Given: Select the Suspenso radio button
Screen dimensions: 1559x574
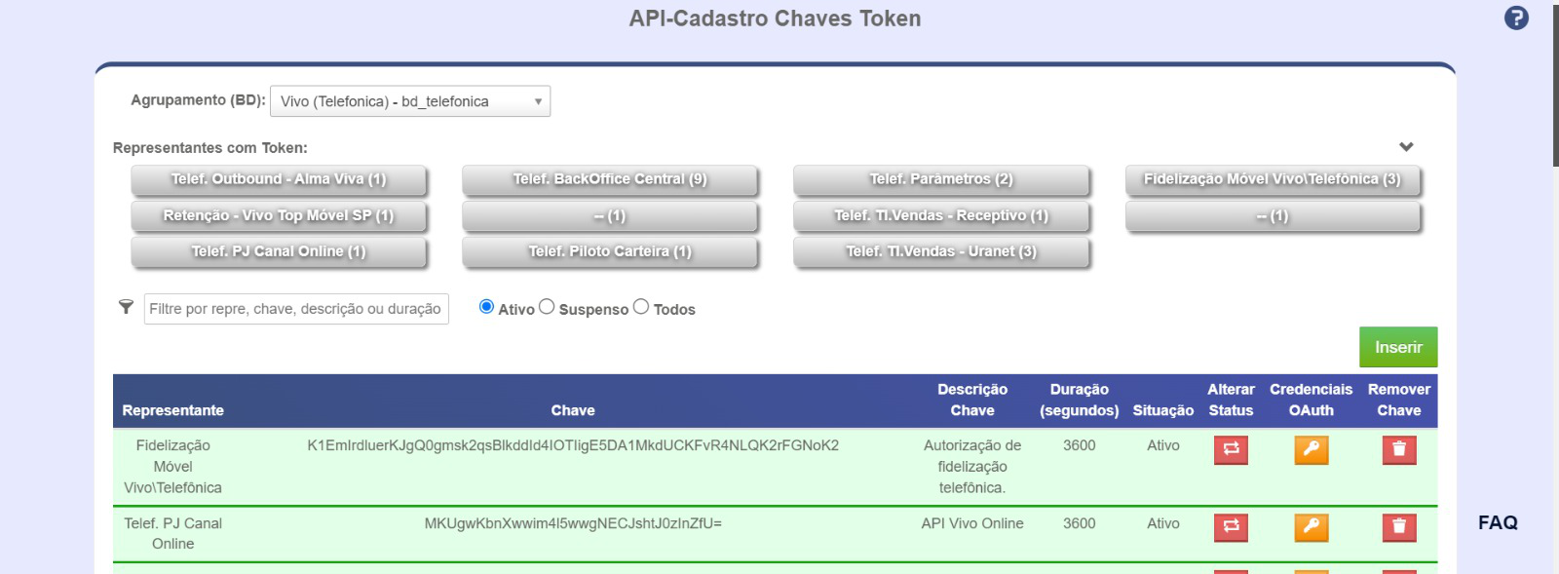Looking at the screenshot, I should 547,307.
